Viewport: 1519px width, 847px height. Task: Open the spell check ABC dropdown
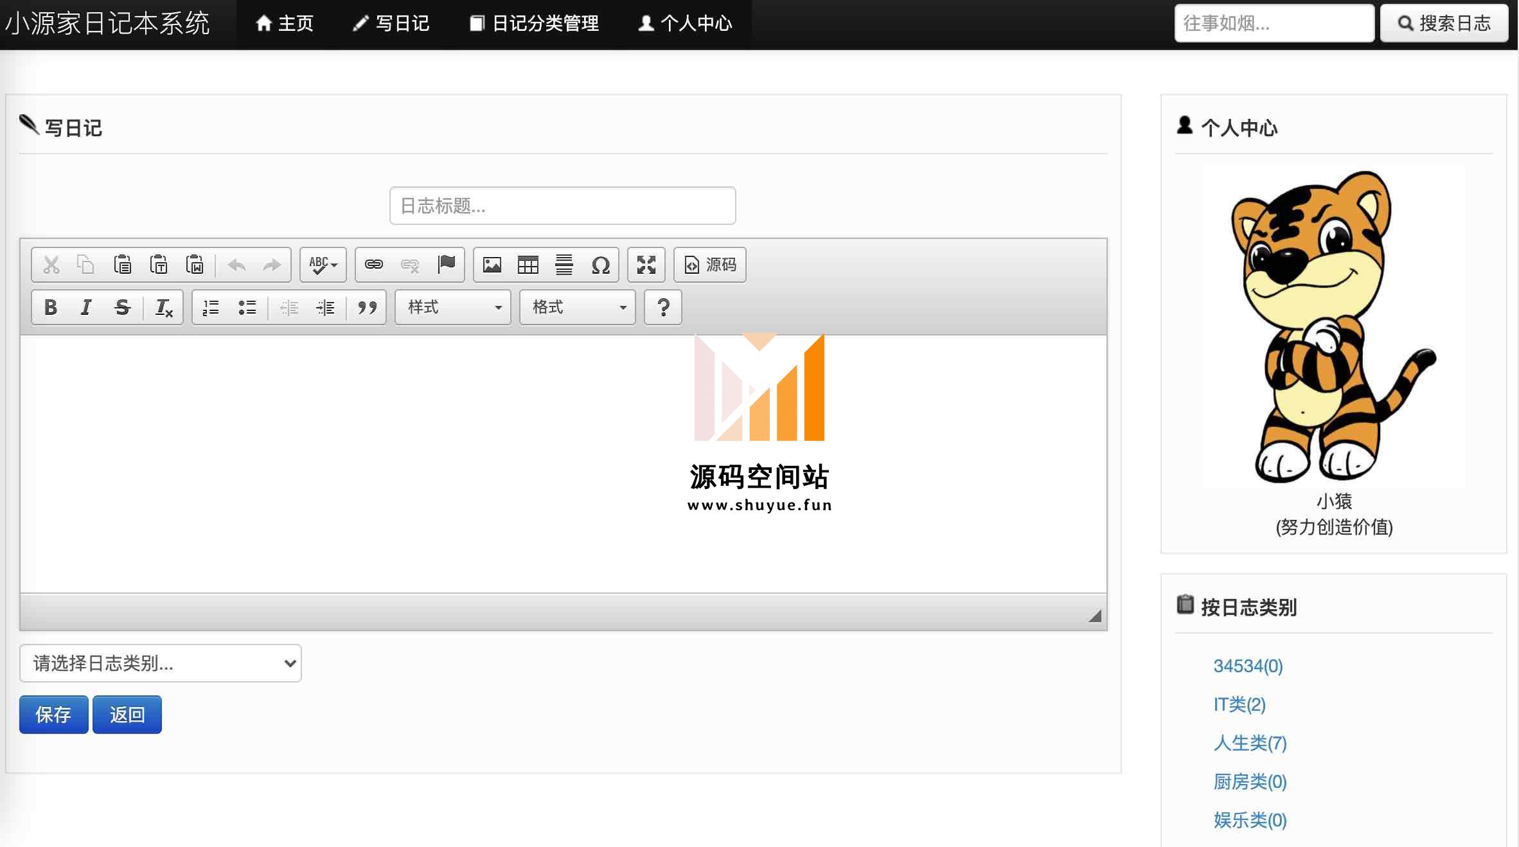coord(323,265)
